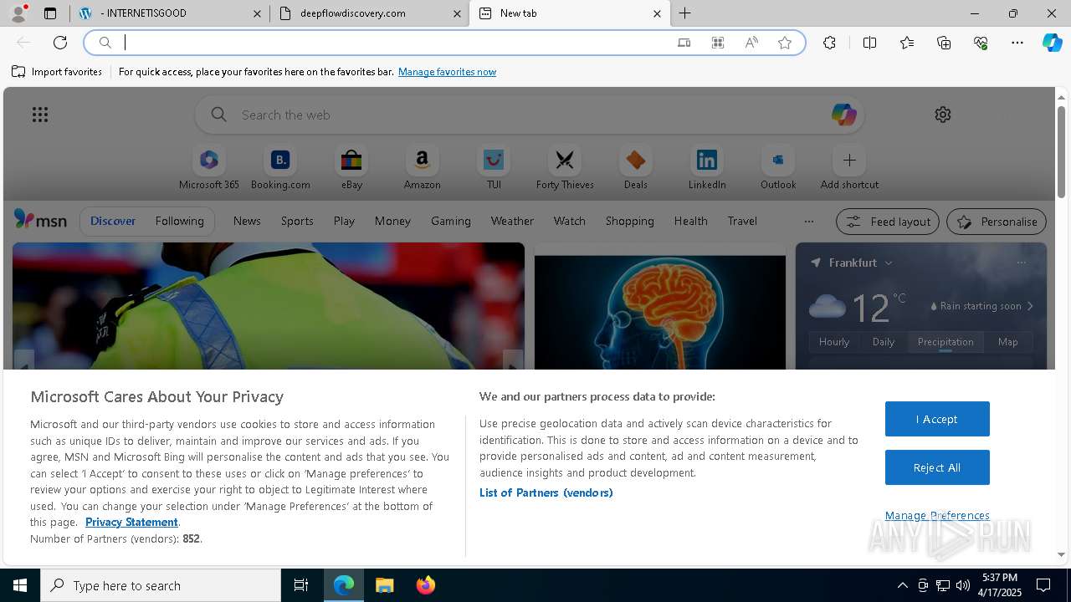The image size is (1071, 602).
Task: Click Manage favorites now link
Action: click(447, 72)
